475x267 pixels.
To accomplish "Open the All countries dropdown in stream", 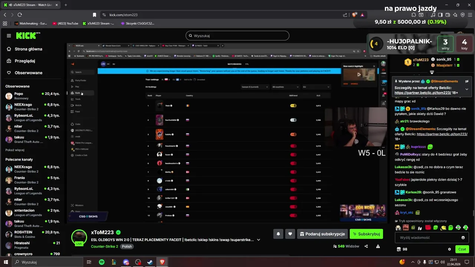I will click(x=285, y=87).
